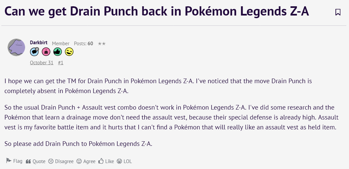Screen dimensions: 349x169
Task: Click the green thumbs-up badge
Action: tap(58, 51)
